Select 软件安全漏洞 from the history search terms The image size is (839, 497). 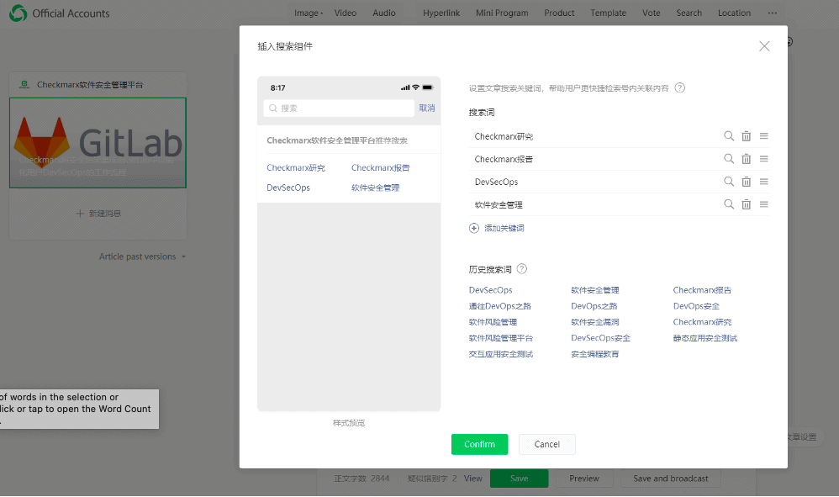595,322
